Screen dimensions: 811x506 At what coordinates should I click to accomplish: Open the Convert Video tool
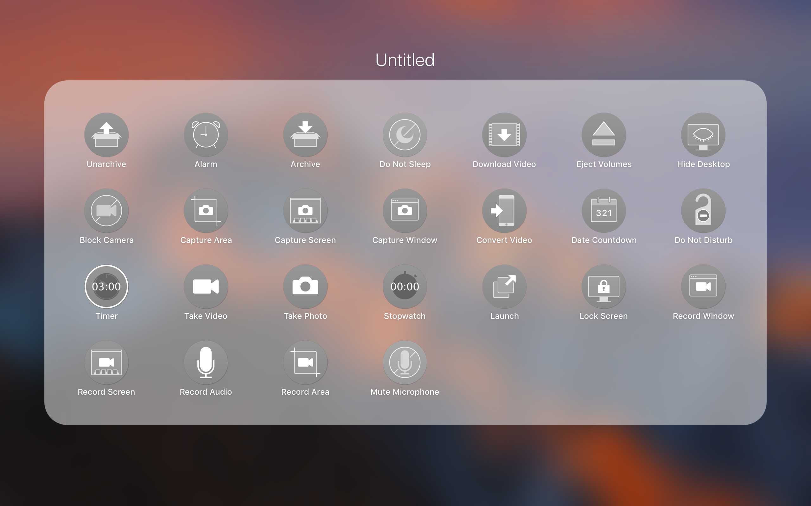(x=504, y=211)
